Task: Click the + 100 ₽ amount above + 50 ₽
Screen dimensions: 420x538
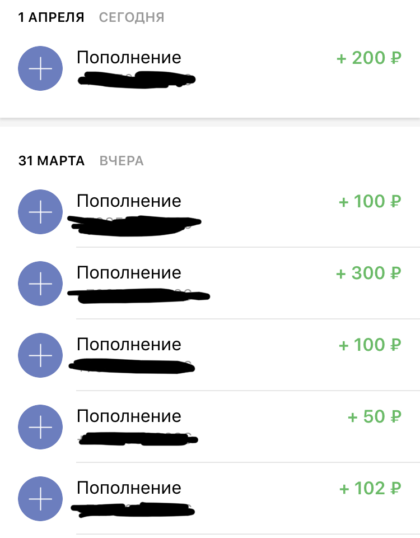Action: (x=370, y=345)
